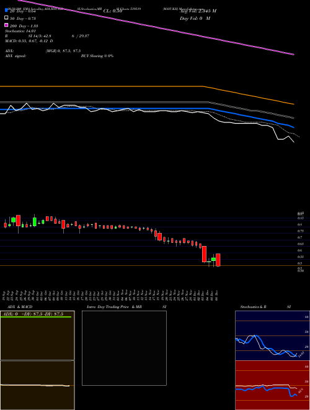Click the '(MGR) 0, 87.5, 87.5' ADX values
The image size is (310, 410).
[63, 51]
